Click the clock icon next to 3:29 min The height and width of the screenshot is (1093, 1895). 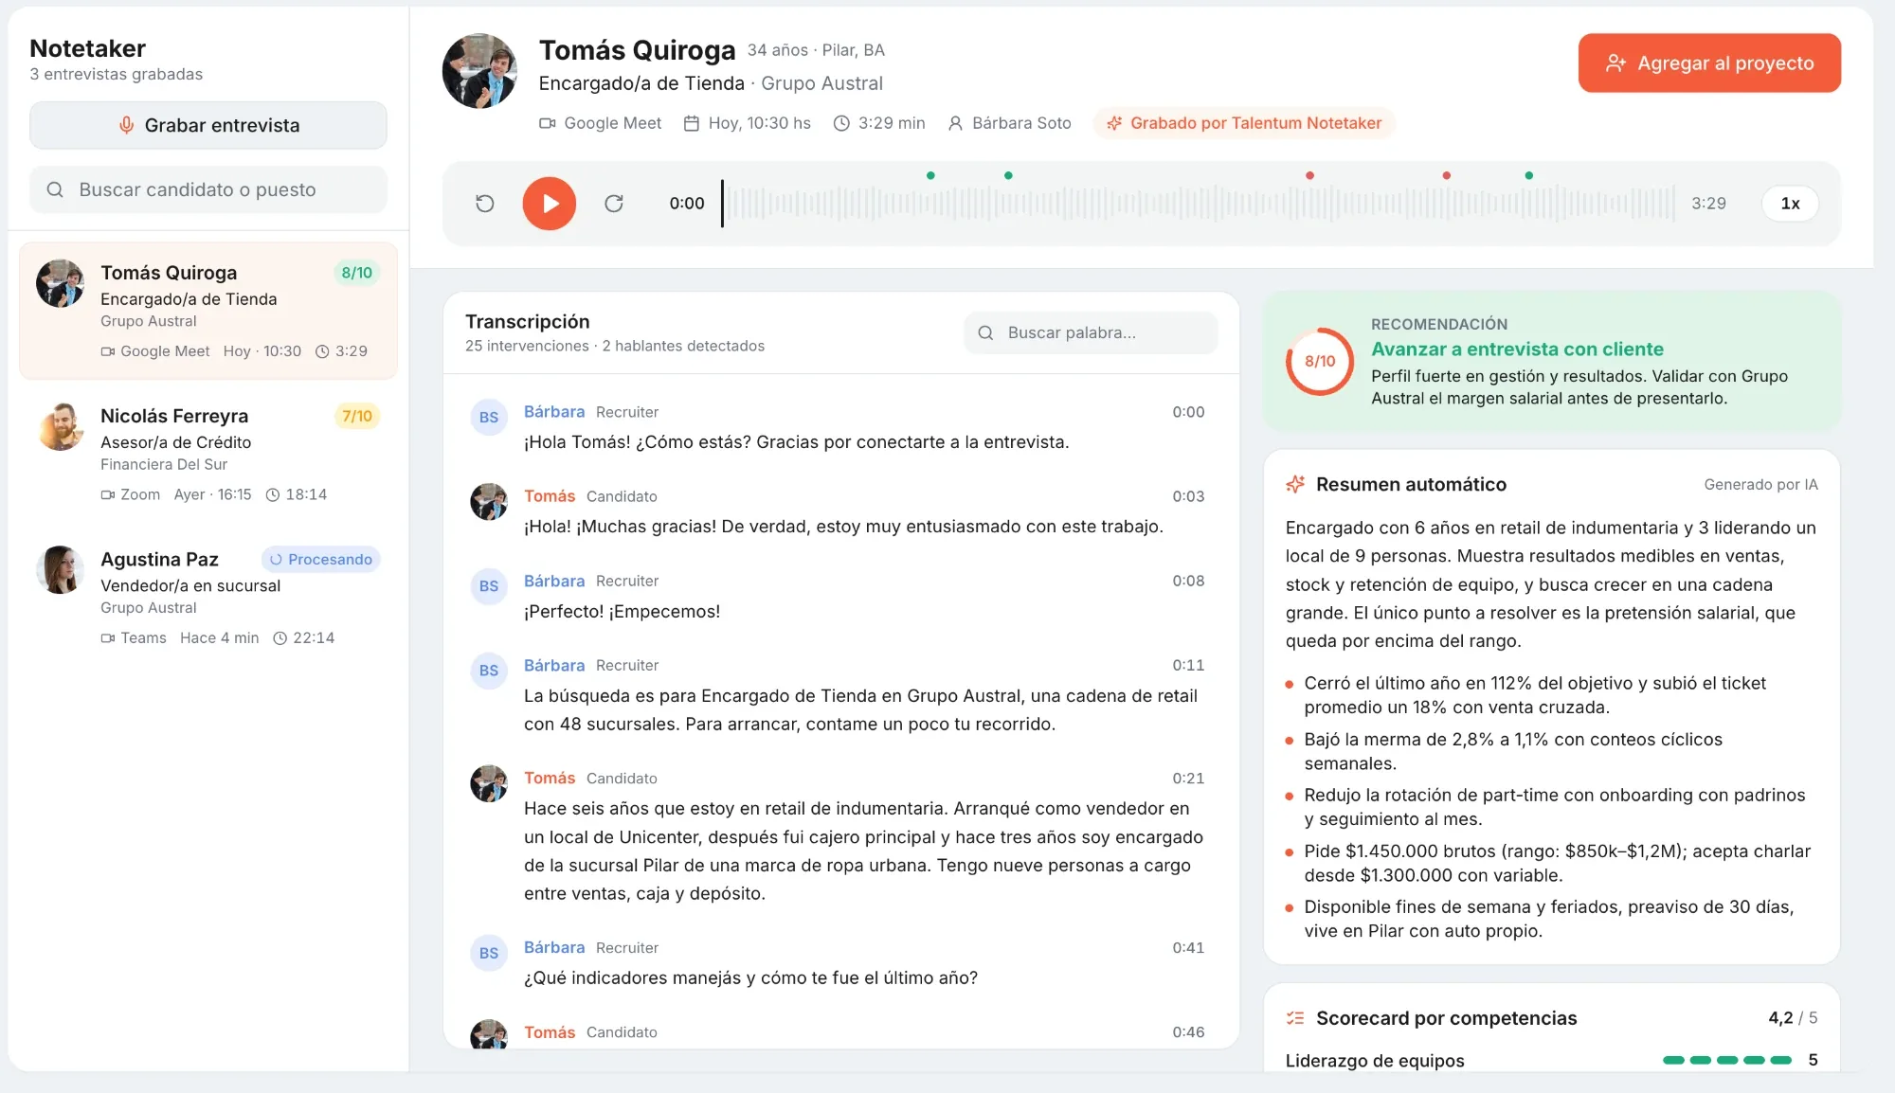841,123
